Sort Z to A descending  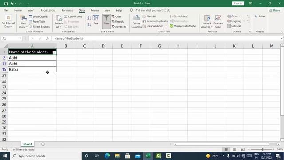(89, 25)
